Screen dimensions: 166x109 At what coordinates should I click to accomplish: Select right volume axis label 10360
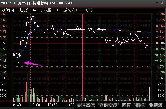pyautogui.click(x=160, y=78)
